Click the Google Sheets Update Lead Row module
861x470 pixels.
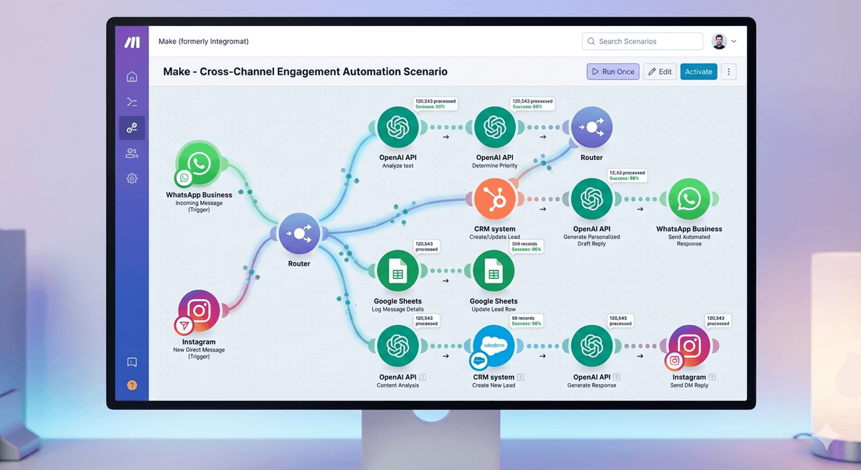click(x=494, y=271)
